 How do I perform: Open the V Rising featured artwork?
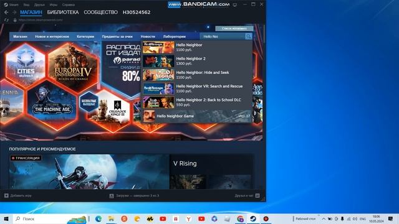point(89,172)
